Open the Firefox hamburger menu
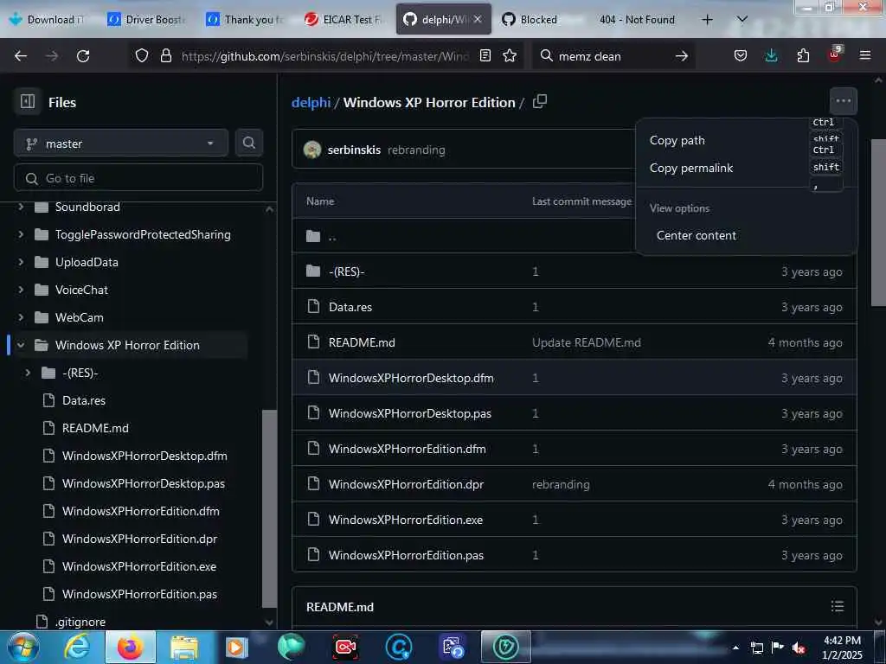 865,55
